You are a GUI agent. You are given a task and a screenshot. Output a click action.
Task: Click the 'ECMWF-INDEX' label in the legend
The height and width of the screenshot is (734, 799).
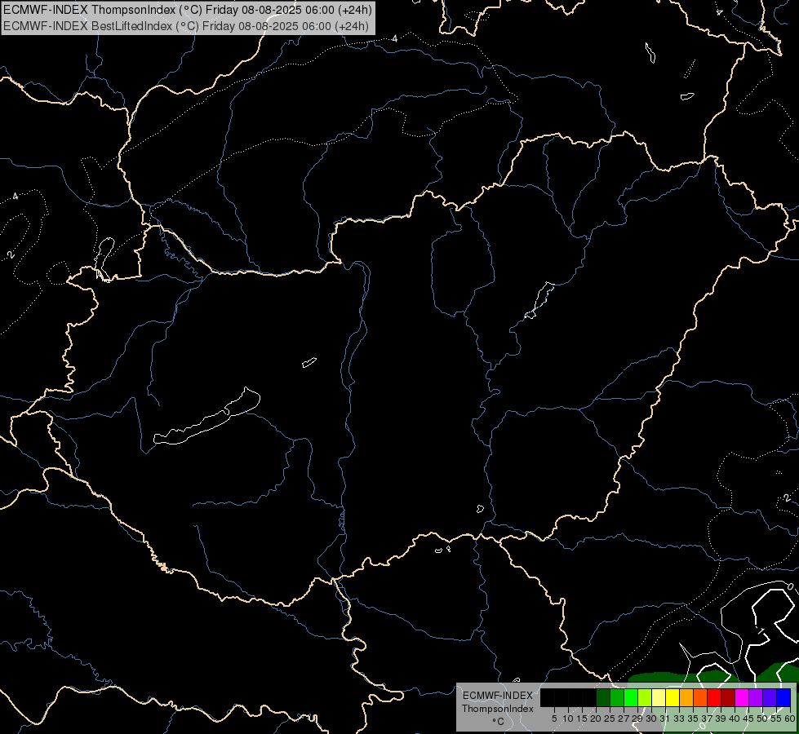[498, 696]
